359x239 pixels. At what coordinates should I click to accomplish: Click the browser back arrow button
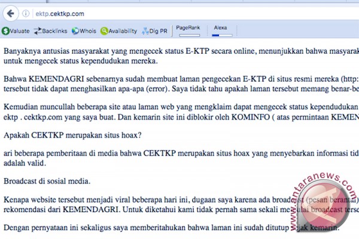pyautogui.click(x=11, y=14)
